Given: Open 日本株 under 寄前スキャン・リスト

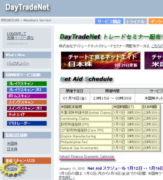Looking at the screenshot, I should pyautogui.click(x=12, y=175).
